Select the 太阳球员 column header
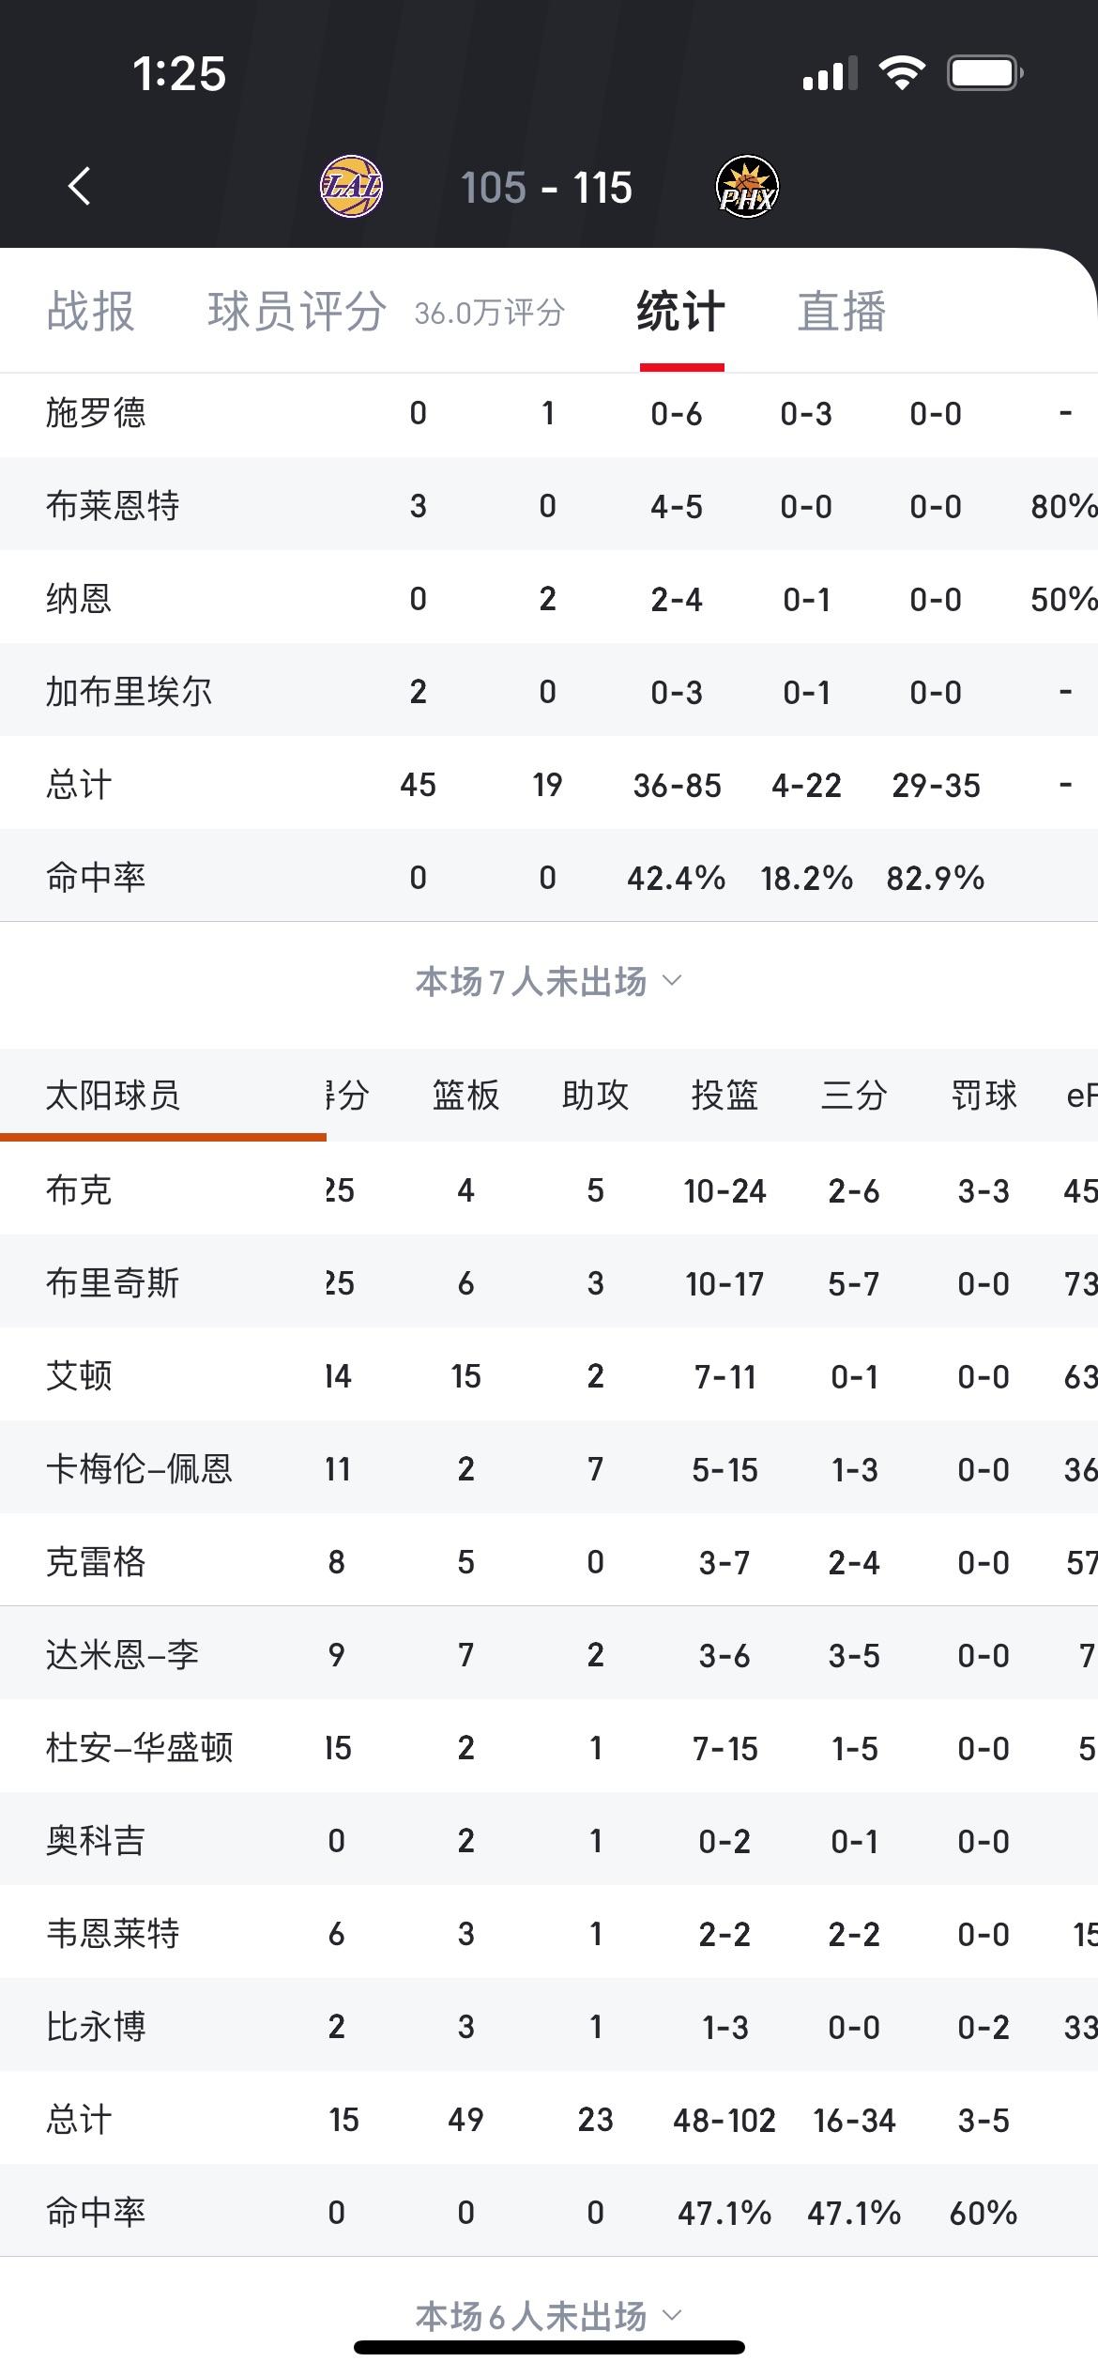The image size is (1098, 2377). point(113,1095)
